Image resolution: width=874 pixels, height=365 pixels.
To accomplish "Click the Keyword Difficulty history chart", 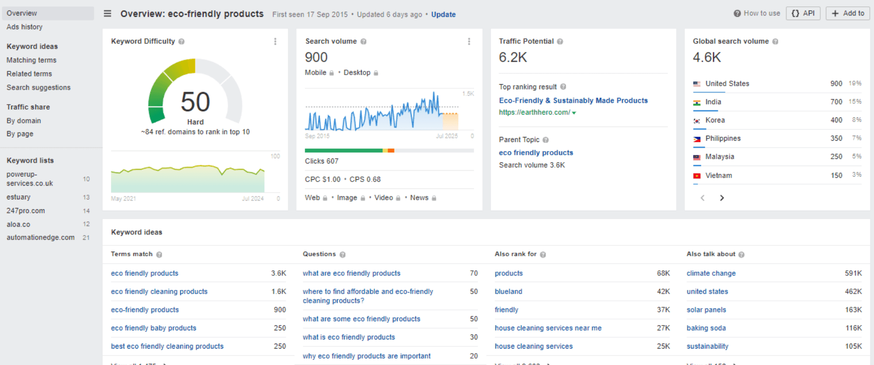I will pos(188,178).
